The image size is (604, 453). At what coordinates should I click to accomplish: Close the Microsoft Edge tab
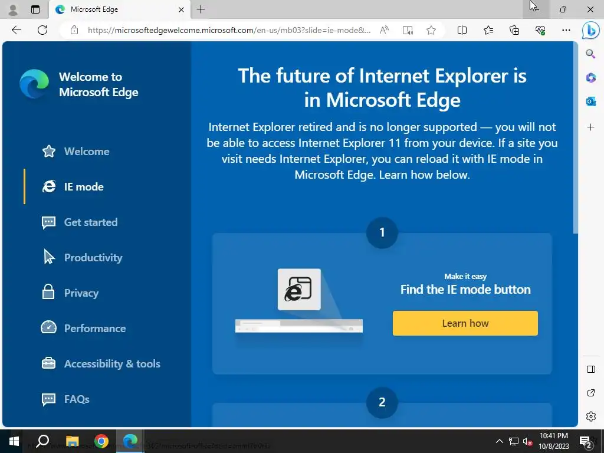181,9
